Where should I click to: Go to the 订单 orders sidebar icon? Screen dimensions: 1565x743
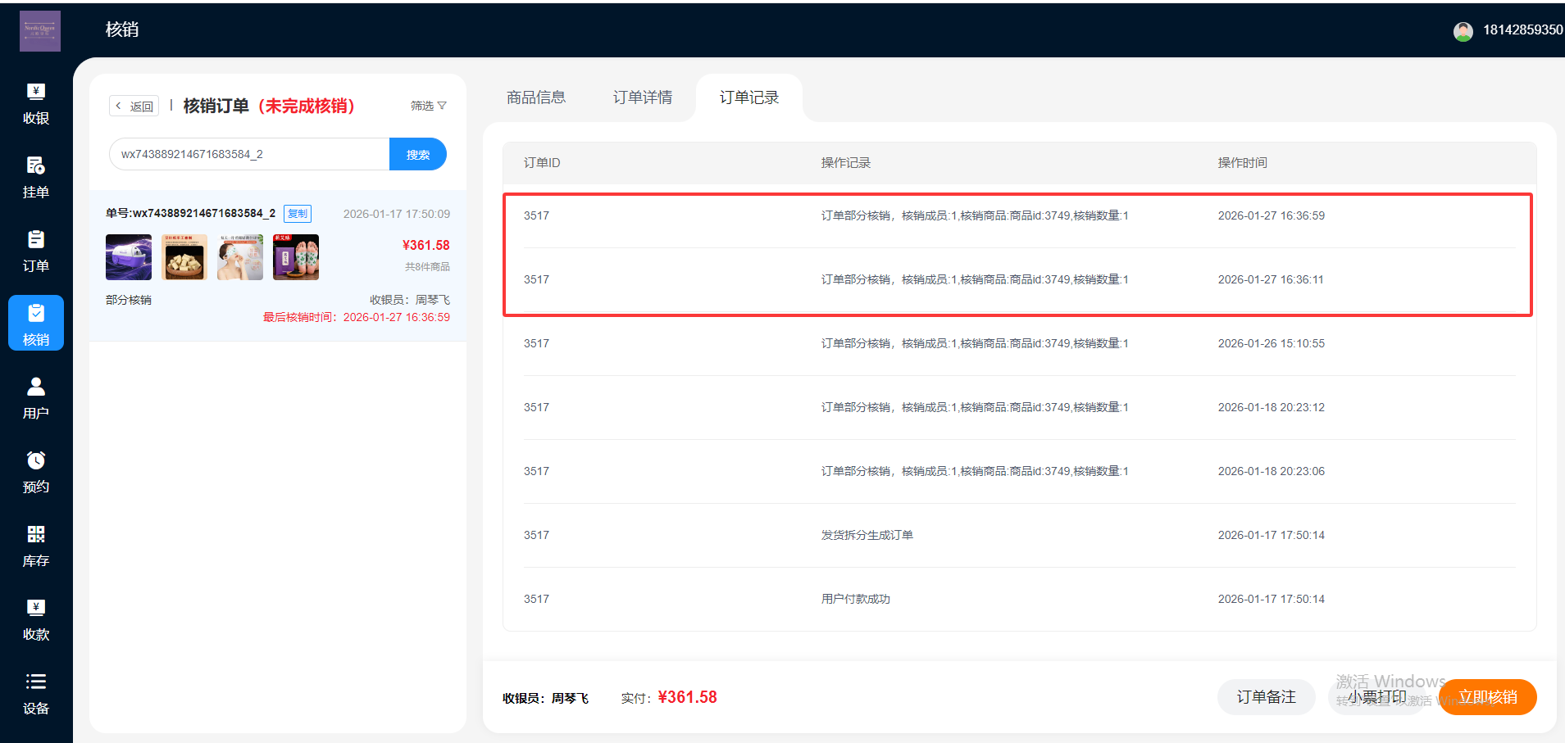click(36, 239)
